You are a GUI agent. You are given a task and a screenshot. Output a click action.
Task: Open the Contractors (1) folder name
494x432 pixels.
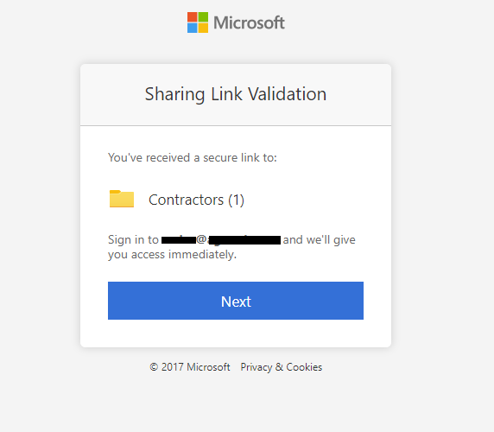[196, 200]
